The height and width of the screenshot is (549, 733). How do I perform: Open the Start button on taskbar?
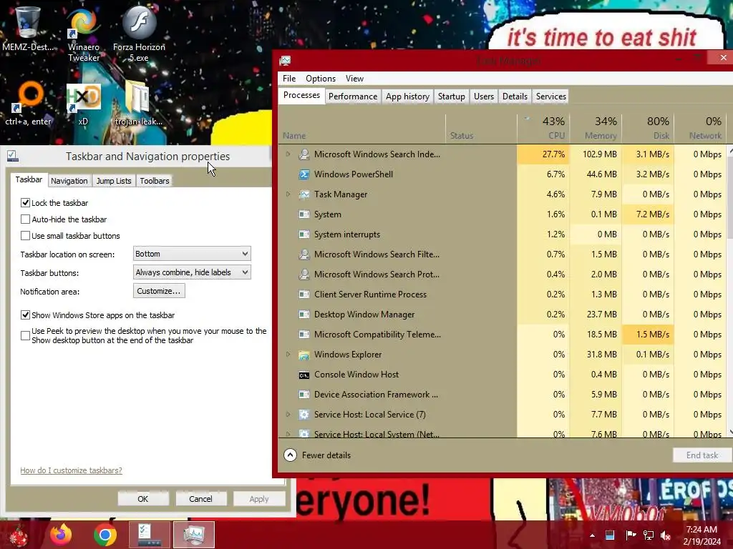[x=19, y=535]
